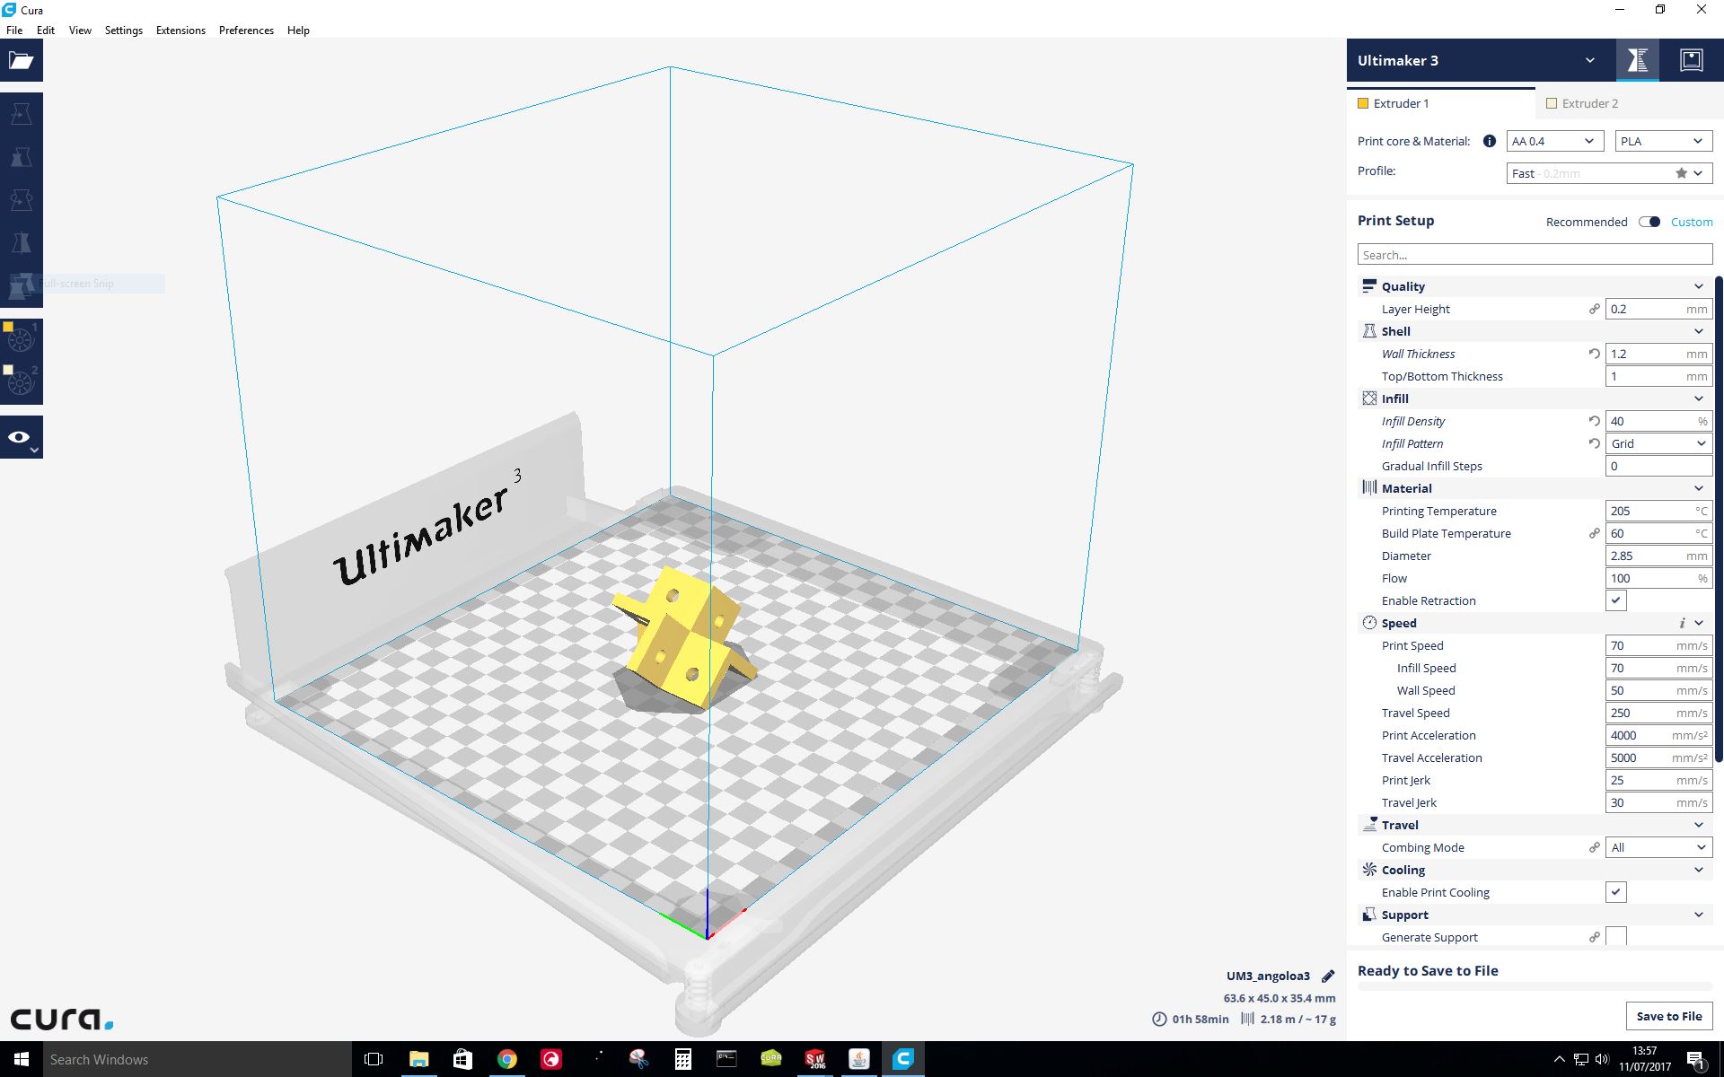Open the Extensions menu

coord(180,30)
